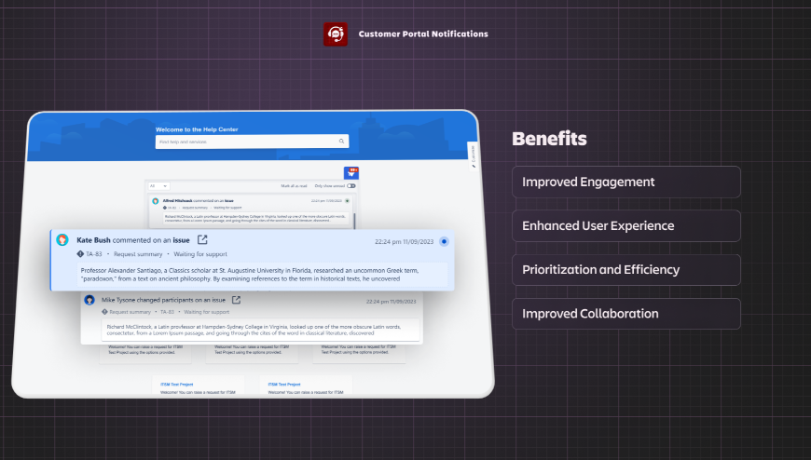Click the Find help and services search field
This screenshot has width=811, height=460.
pos(252,142)
